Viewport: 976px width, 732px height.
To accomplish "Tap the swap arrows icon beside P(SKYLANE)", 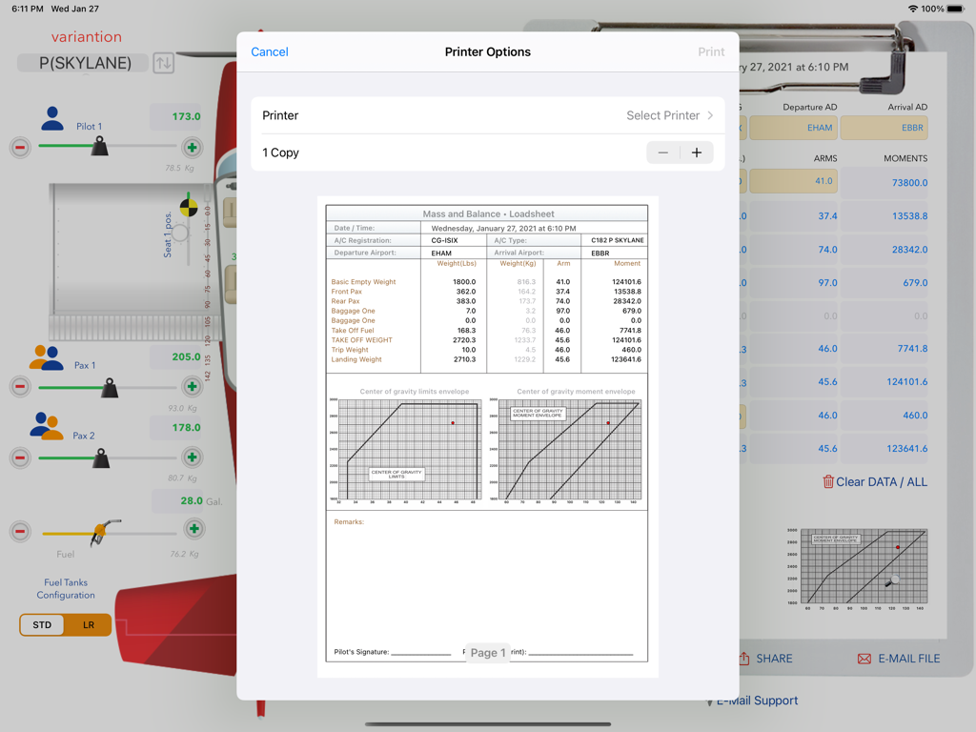I will pyautogui.click(x=164, y=64).
